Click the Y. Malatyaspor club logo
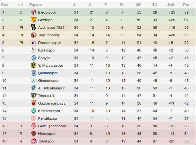The width and height of the screenshot is (196, 145). click(x=33, y=65)
